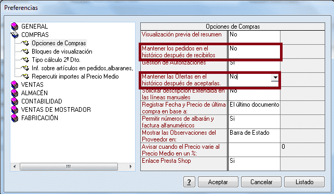Viewport: 334px width, 194px height.
Task: Click the VENTAS DE MOSTRADOR book icon
Action: point(15,110)
